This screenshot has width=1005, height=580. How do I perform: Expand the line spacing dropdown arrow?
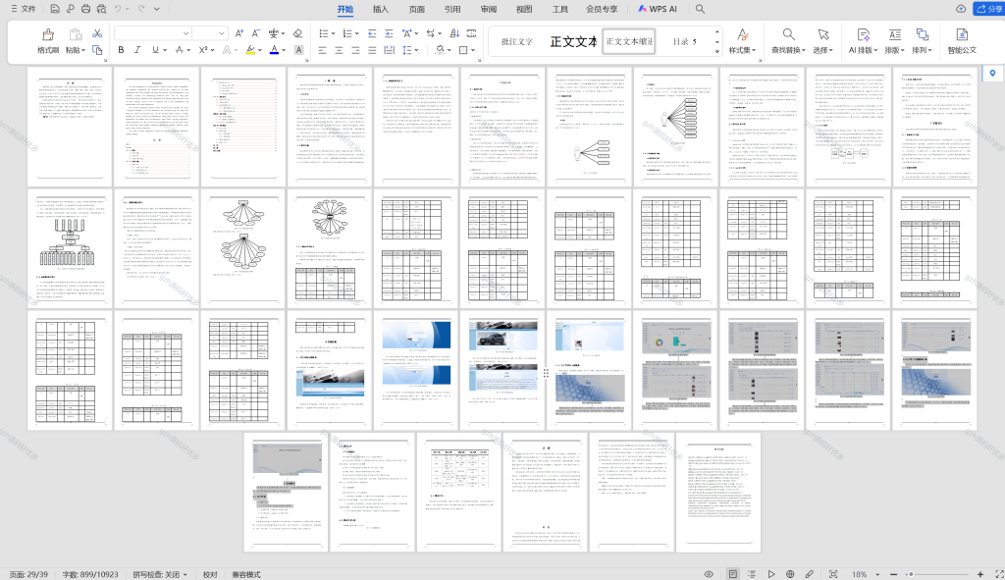pos(416,50)
